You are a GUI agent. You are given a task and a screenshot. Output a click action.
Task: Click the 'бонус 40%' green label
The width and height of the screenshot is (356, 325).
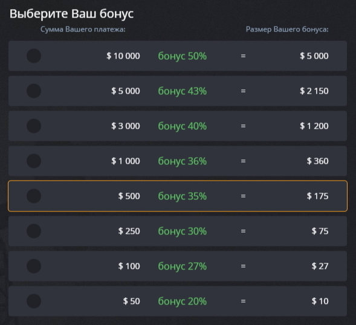point(183,126)
